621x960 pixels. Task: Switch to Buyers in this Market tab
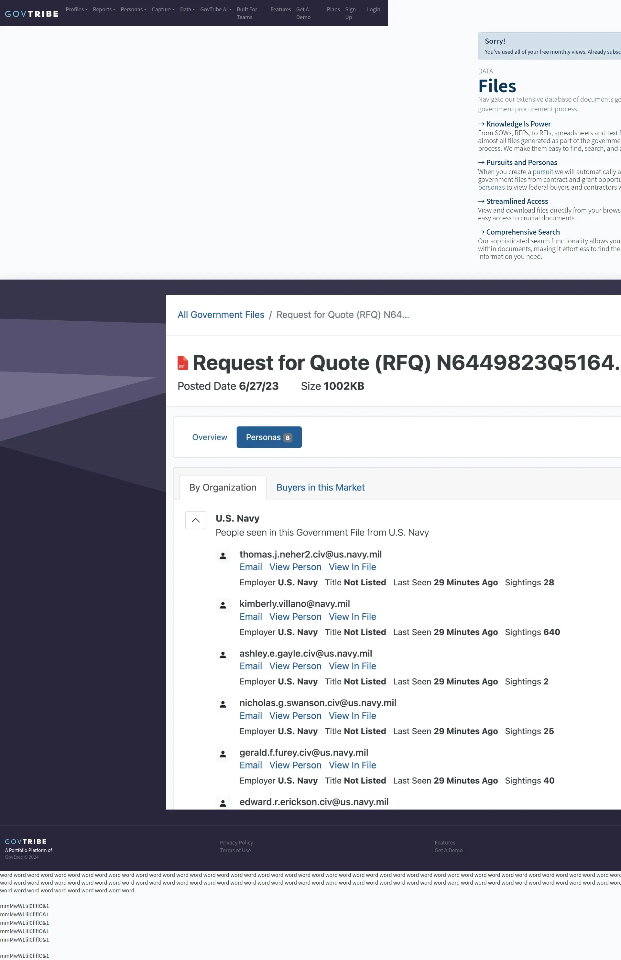(320, 487)
